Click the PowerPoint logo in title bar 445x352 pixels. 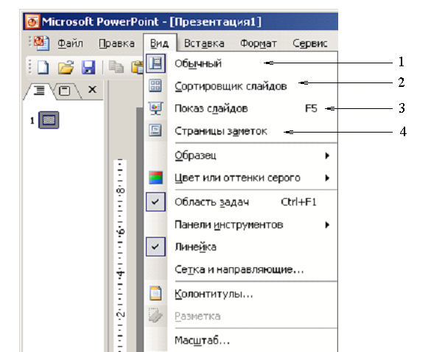(32, 22)
